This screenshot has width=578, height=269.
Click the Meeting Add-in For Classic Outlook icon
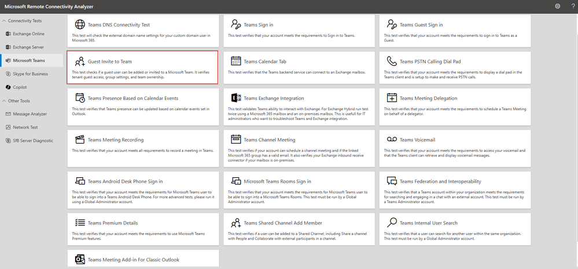[x=80, y=259]
